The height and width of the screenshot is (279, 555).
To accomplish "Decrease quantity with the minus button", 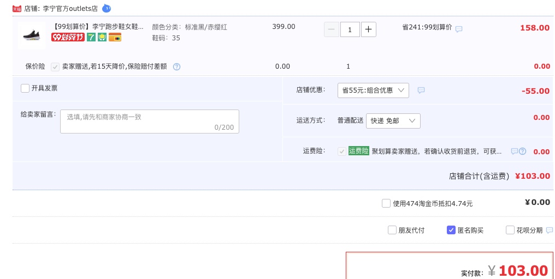I will (332, 29).
